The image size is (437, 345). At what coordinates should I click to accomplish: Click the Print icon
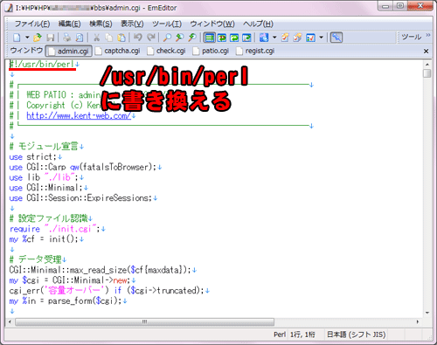(x=67, y=38)
